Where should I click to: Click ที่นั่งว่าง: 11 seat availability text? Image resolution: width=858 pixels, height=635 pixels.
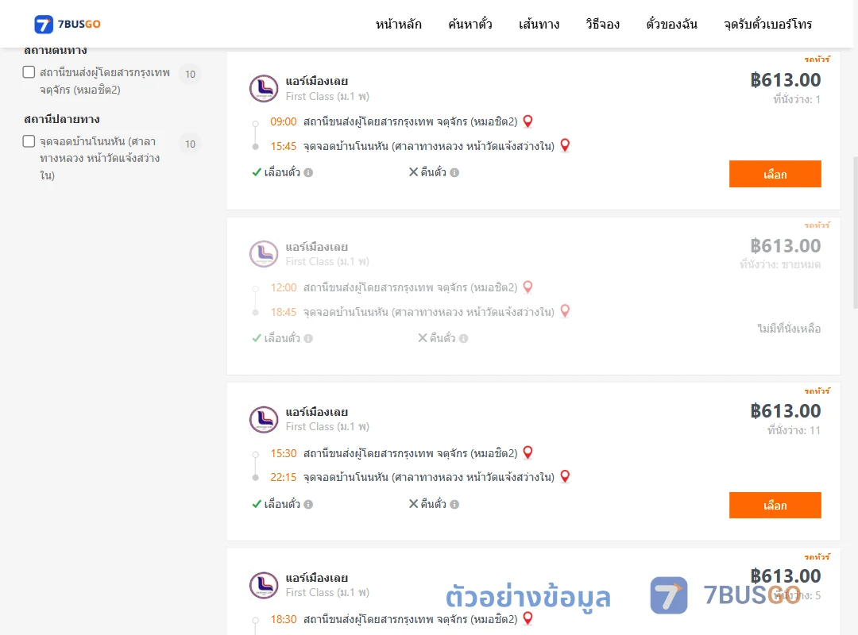(x=794, y=430)
